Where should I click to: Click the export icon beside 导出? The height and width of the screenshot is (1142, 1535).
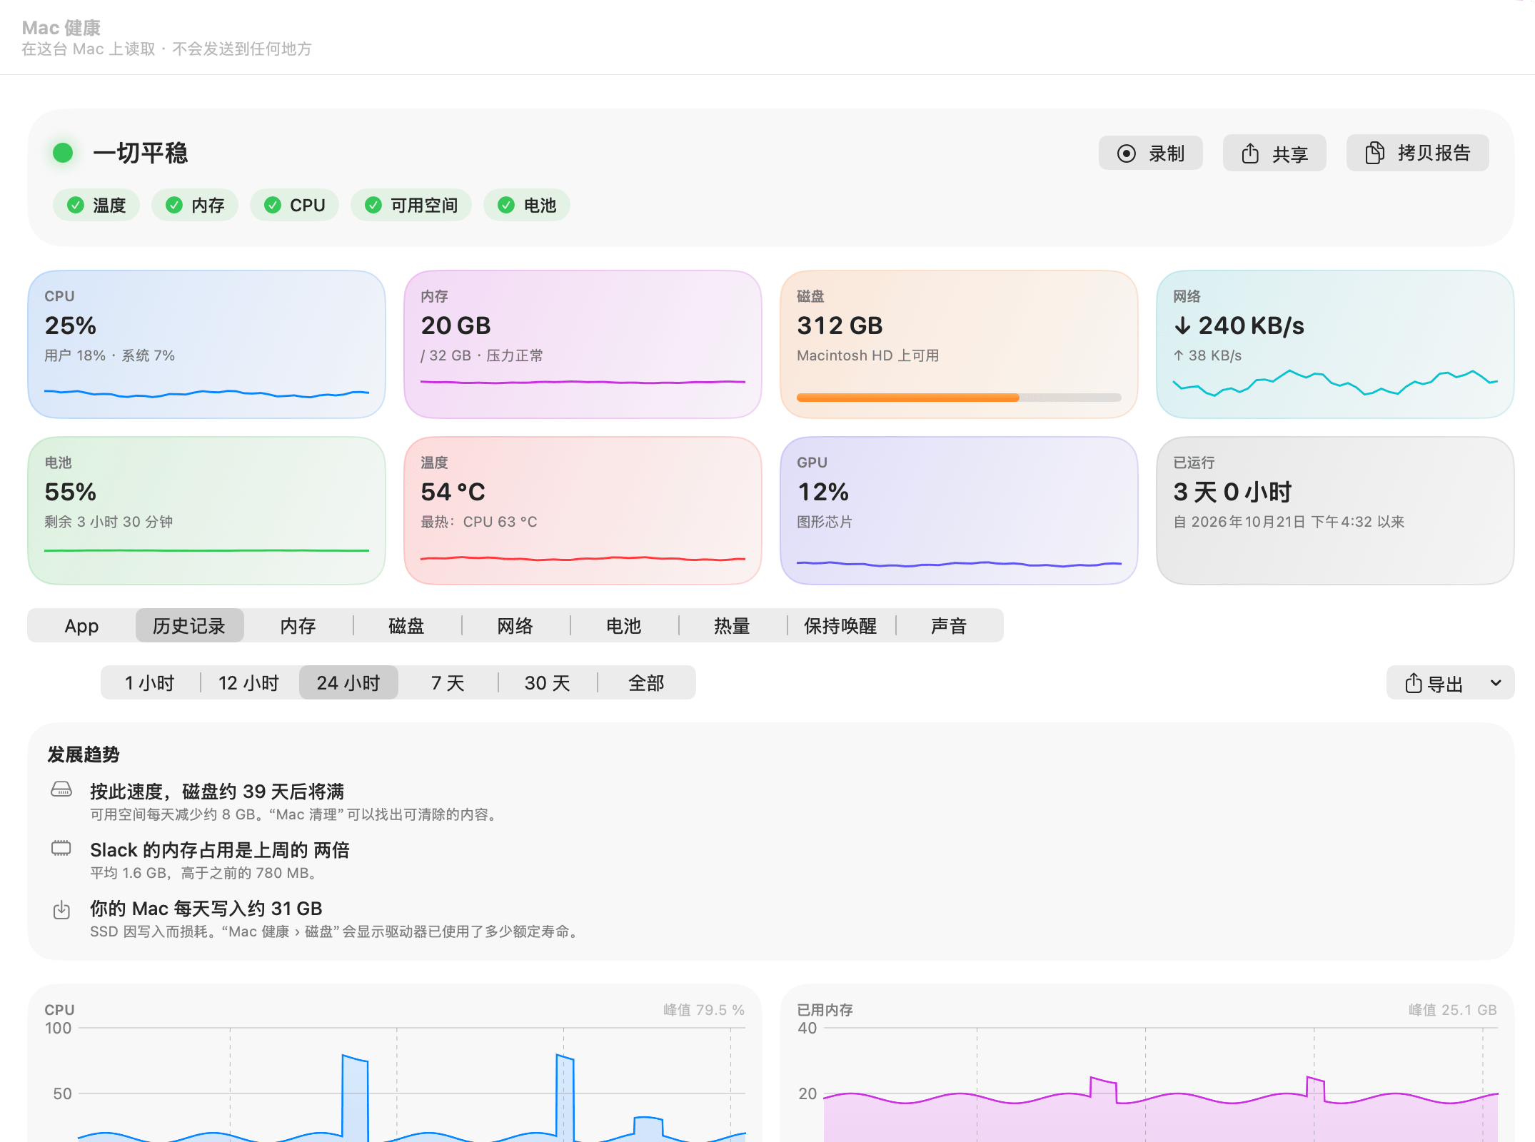tap(1413, 683)
